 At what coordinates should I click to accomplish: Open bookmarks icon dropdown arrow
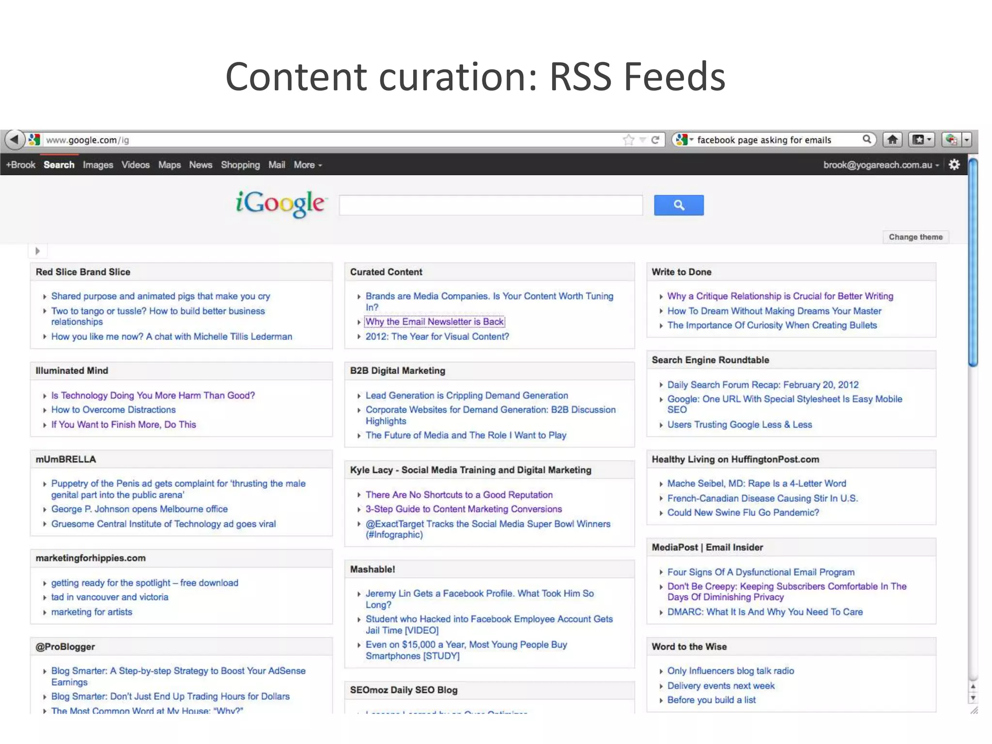[929, 140]
